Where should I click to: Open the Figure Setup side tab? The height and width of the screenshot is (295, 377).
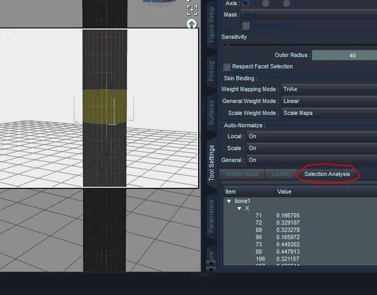tap(211, 24)
